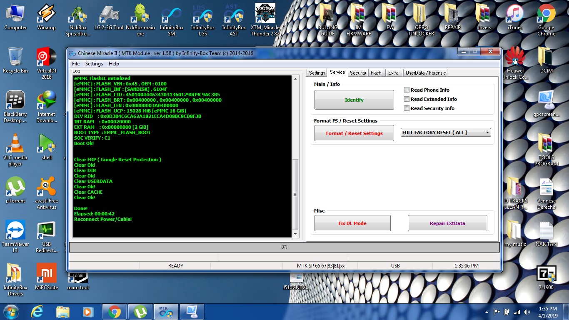Open Google Chrome from the taskbar
Screen dimensions: 569x320
(x=114, y=312)
